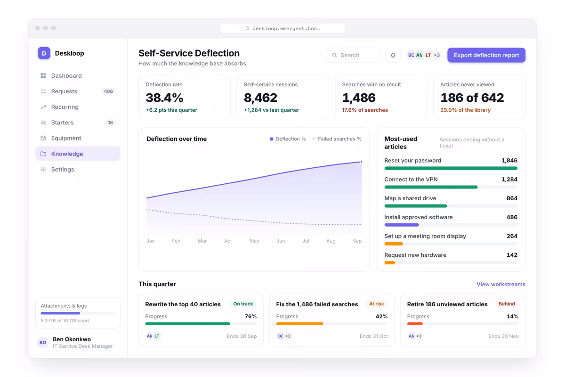Screen dimensions: 565x377
Task: Click the Dashboard grid icon
Action: 43,76
